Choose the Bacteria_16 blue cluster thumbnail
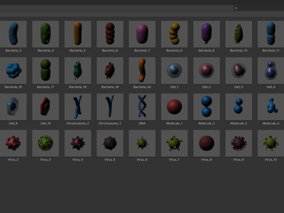Image resolution: width=284 pixels, height=213 pixels. [x=13, y=70]
